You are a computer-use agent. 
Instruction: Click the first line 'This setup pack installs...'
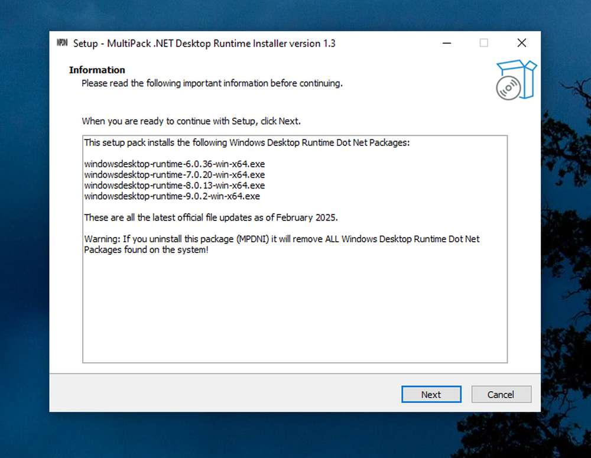[x=247, y=143]
